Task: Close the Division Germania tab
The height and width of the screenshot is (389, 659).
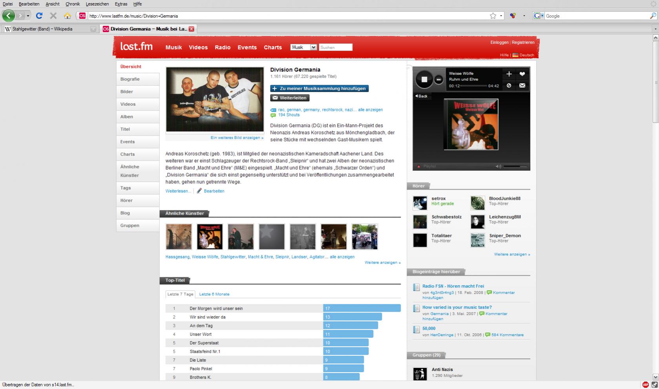Action: click(191, 29)
